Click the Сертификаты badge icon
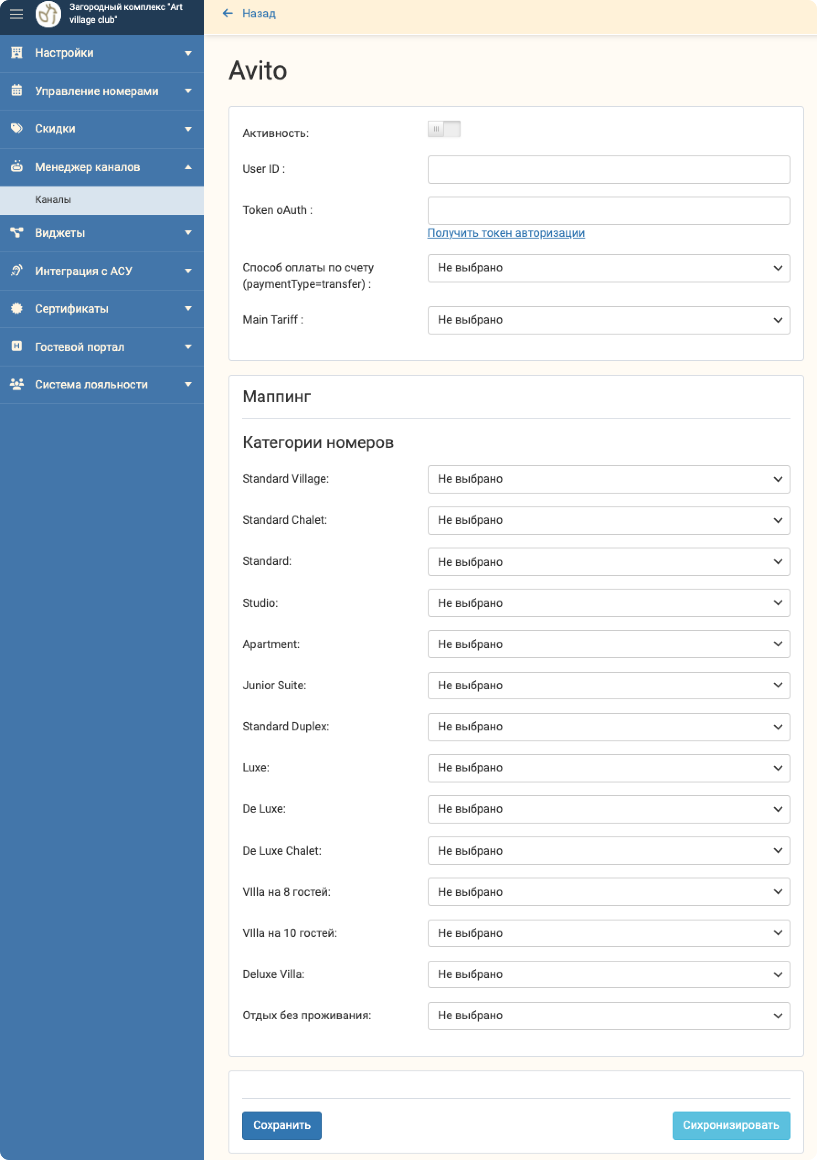The width and height of the screenshot is (817, 1160). (x=16, y=308)
